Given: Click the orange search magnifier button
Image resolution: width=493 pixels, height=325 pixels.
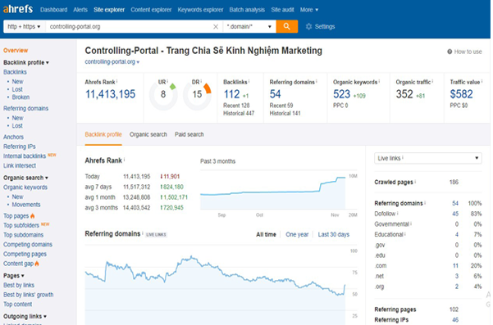Looking at the screenshot, I should (x=287, y=26).
